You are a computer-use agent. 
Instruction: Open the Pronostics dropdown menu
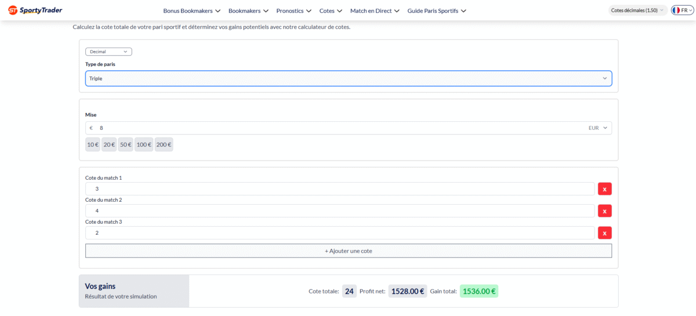(x=293, y=10)
